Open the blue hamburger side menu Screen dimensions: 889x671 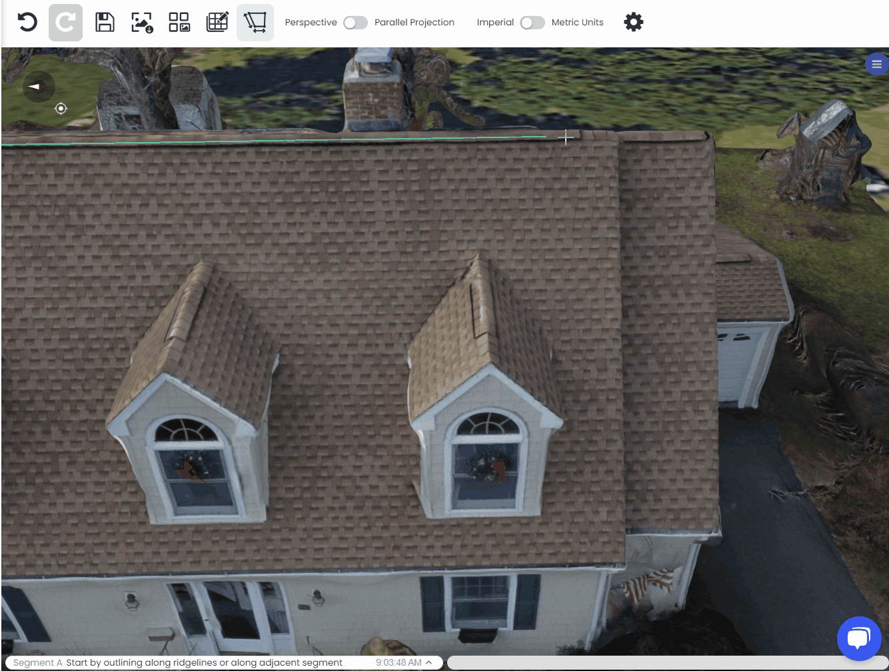[x=876, y=65]
